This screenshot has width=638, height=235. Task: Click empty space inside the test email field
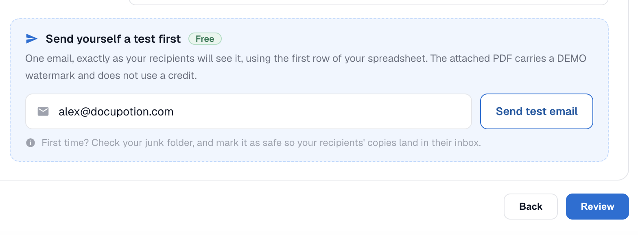click(321, 111)
